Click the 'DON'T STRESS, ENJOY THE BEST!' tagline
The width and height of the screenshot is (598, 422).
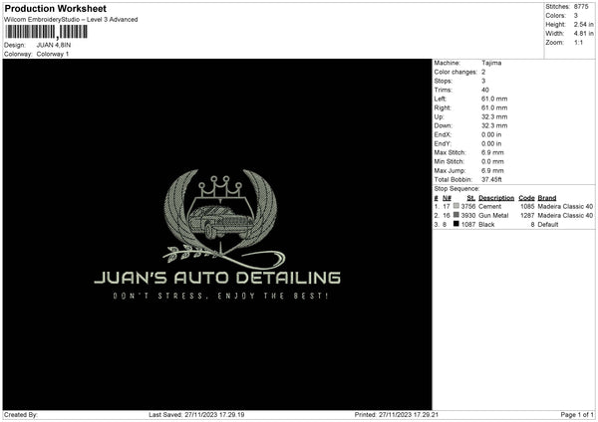(220, 296)
